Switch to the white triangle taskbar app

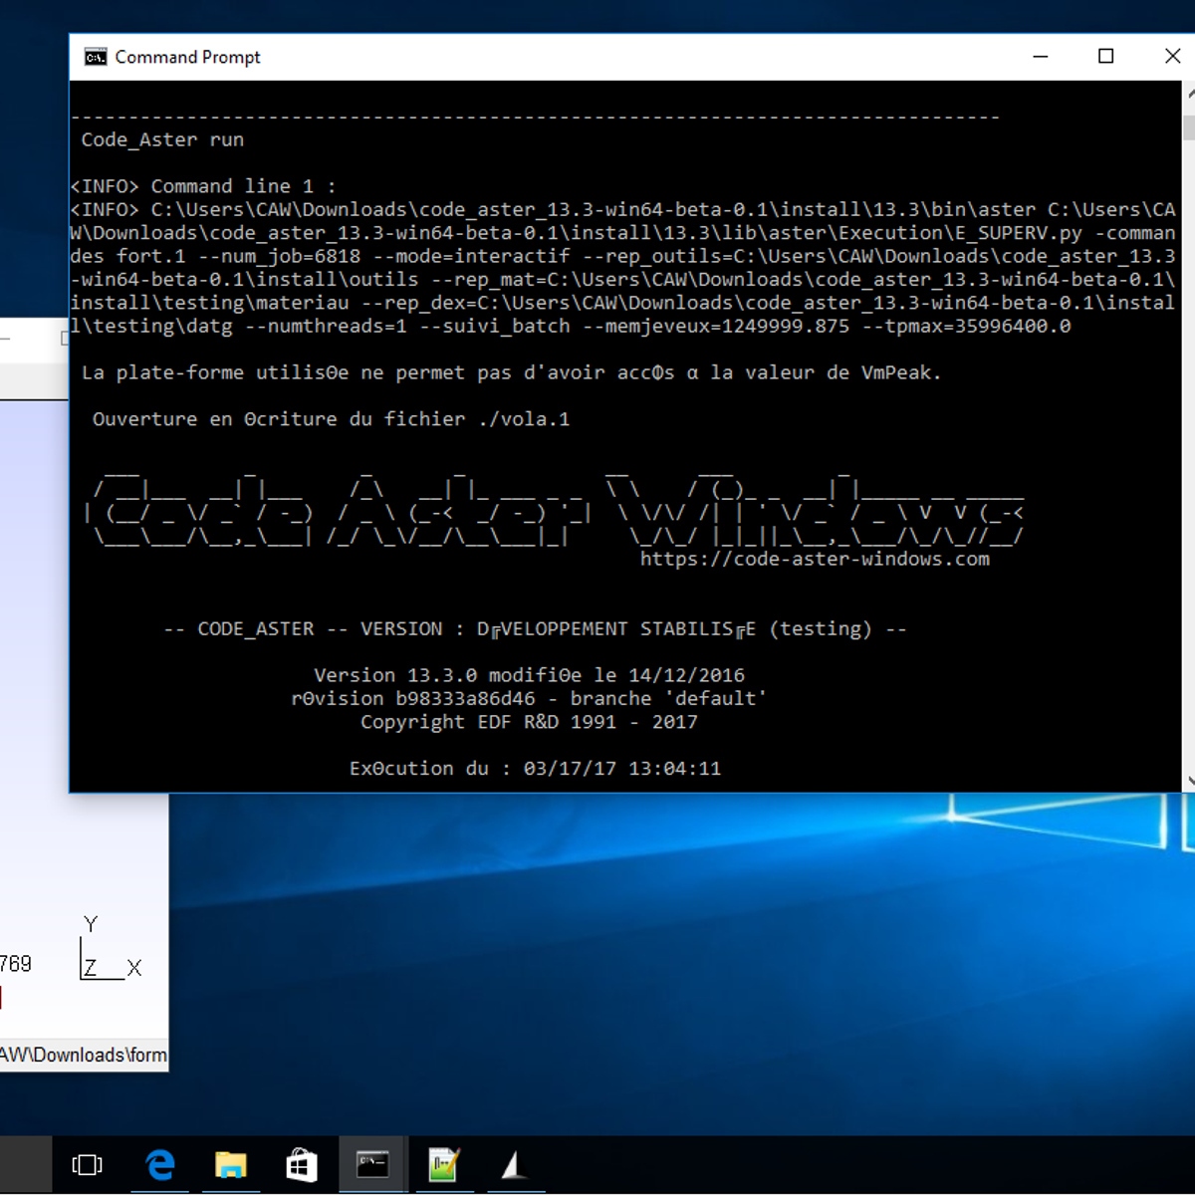514,1164
